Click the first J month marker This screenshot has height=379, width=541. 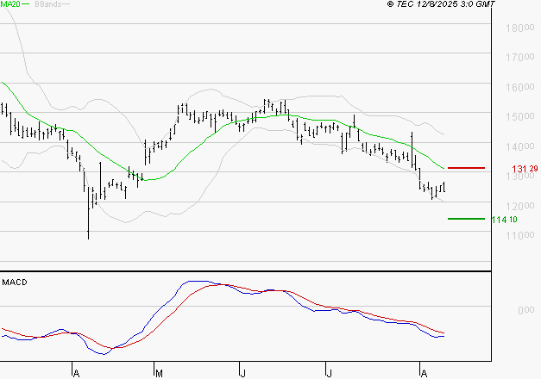click(x=243, y=373)
